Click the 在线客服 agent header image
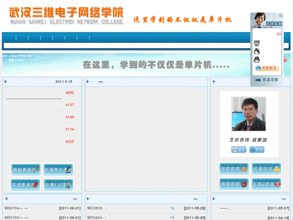 [267, 21]
